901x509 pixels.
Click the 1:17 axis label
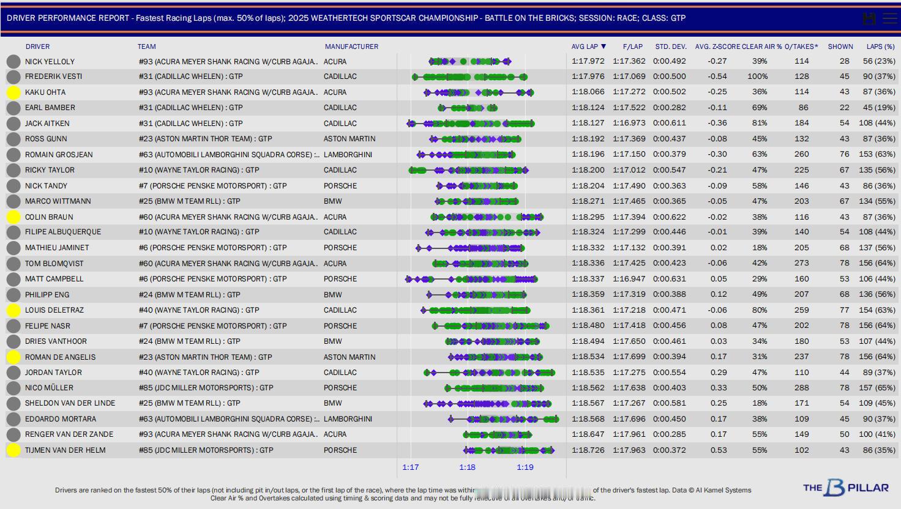coord(411,467)
